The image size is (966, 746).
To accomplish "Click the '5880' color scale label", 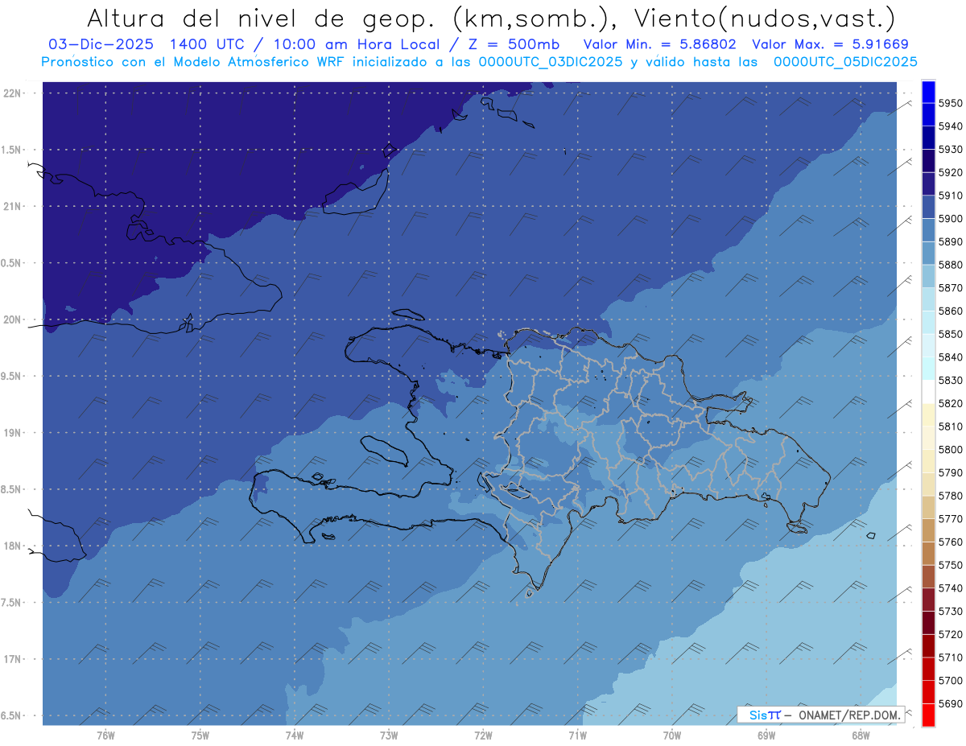I will pyautogui.click(x=950, y=265).
